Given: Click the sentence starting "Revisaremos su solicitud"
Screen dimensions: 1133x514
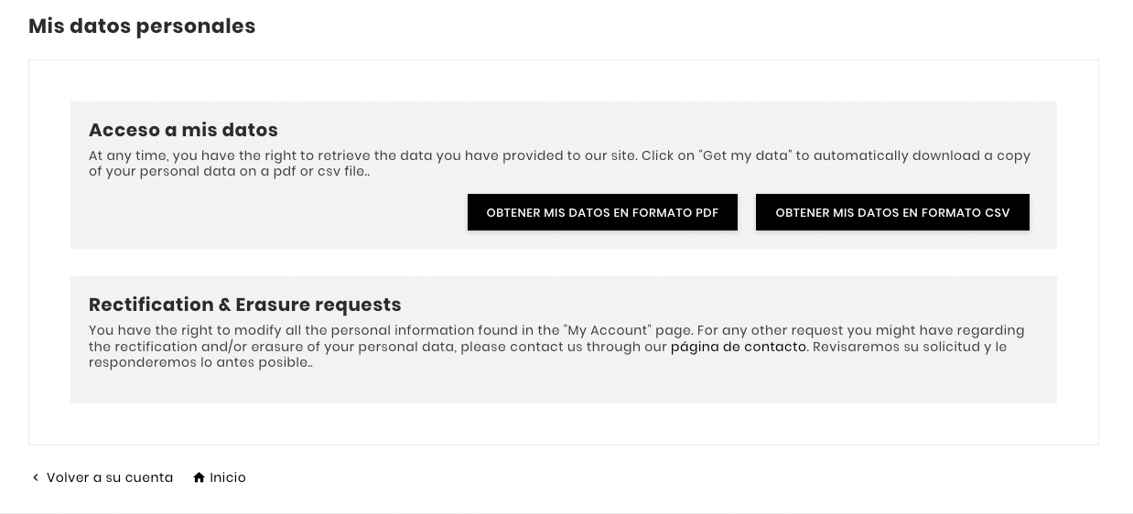Looking at the screenshot, I should pos(909,347).
